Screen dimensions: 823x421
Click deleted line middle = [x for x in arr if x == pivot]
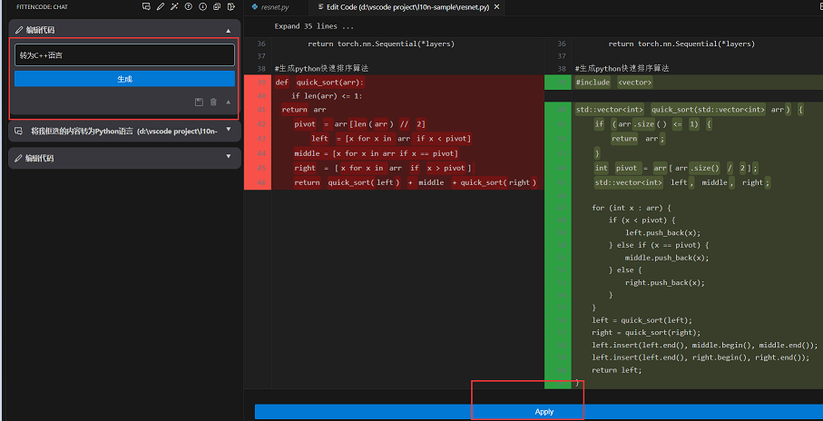tap(377, 153)
